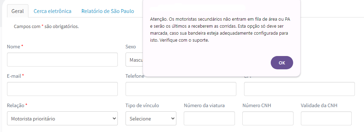
Task: Switch to the Cerca eletrônica tab
Action: click(53, 11)
